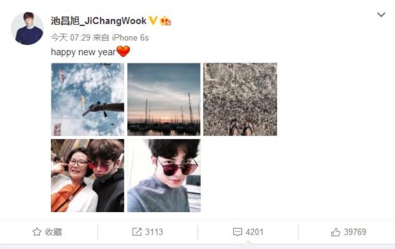Click the iPhone 6s source link
Viewport: 395px width, 249px height.
coord(130,38)
